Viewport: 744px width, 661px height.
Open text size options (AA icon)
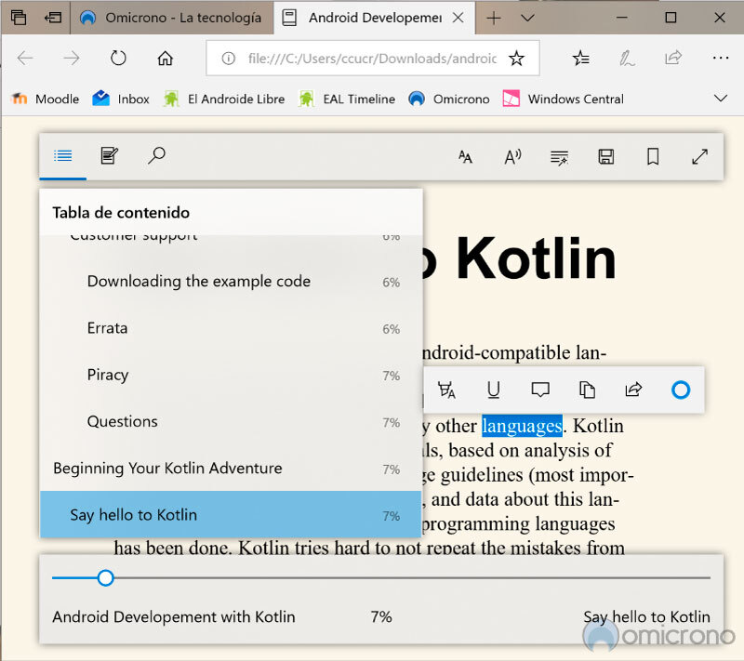[x=465, y=156]
